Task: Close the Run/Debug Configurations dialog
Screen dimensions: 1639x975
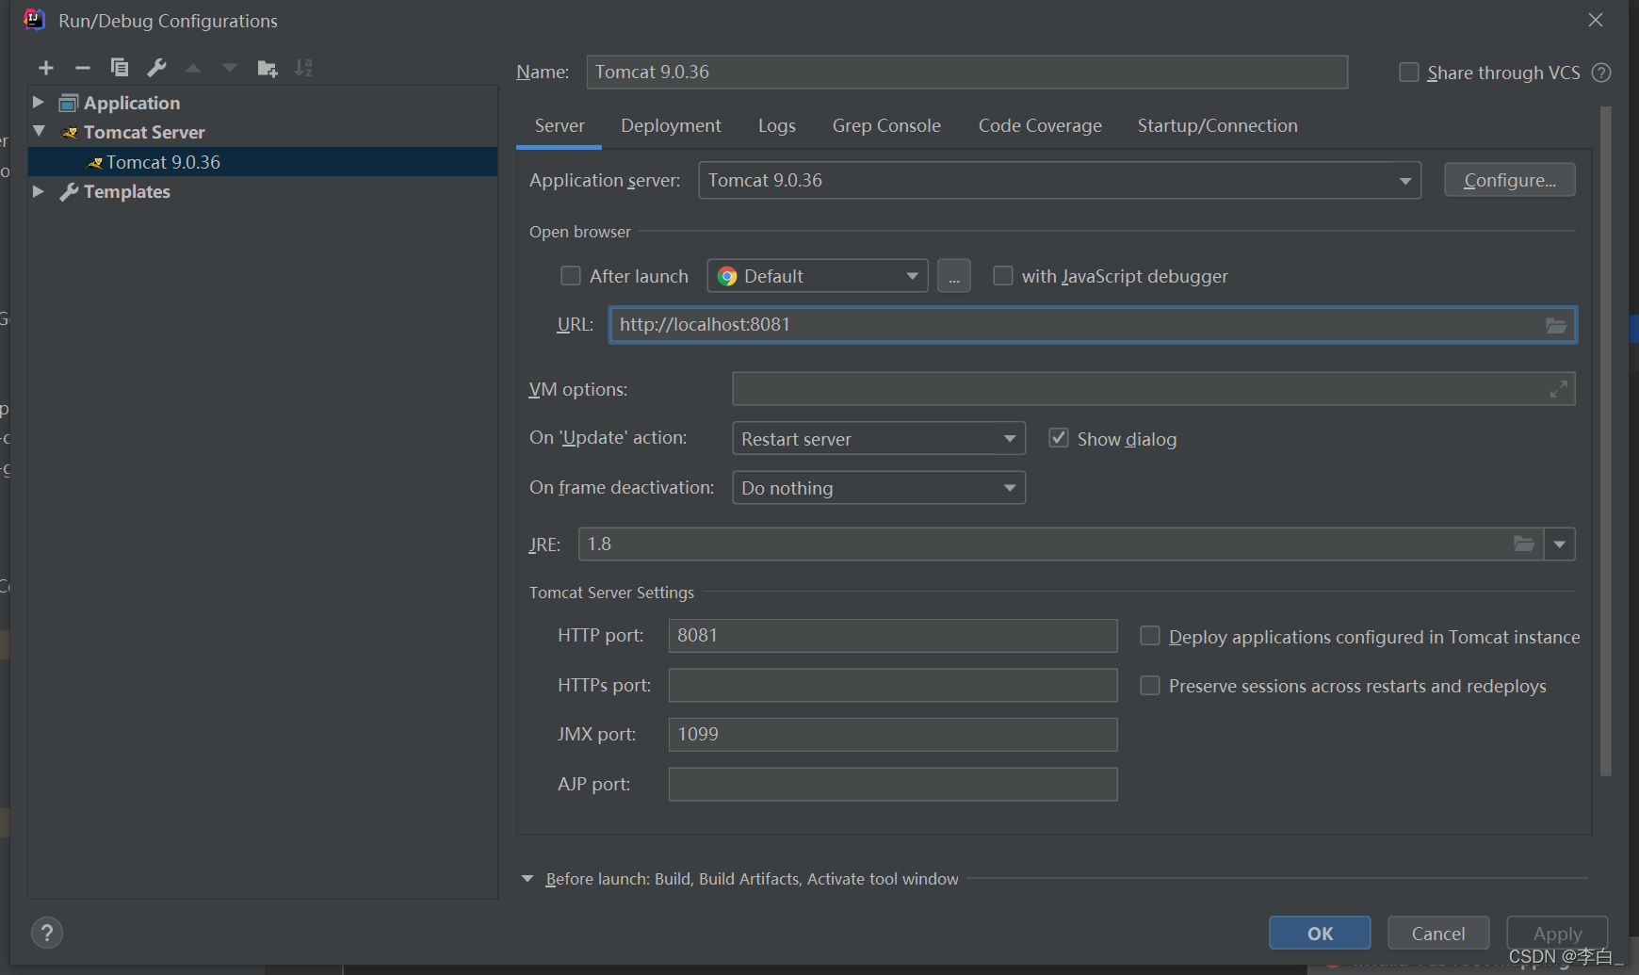Action: pyautogui.click(x=1596, y=20)
